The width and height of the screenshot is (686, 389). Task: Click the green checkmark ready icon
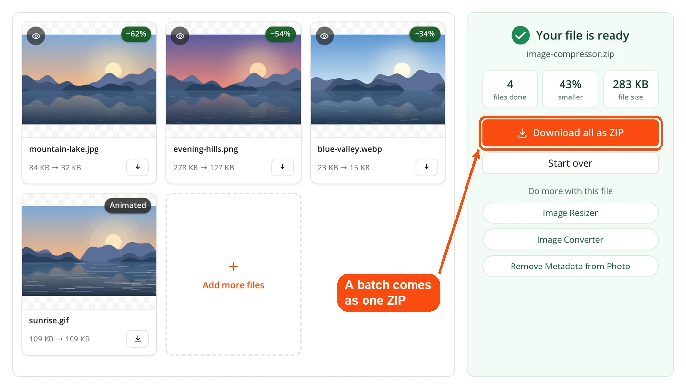tap(520, 36)
